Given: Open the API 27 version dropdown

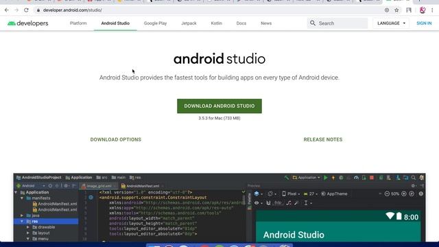Looking at the screenshot, I should click(311, 193).
